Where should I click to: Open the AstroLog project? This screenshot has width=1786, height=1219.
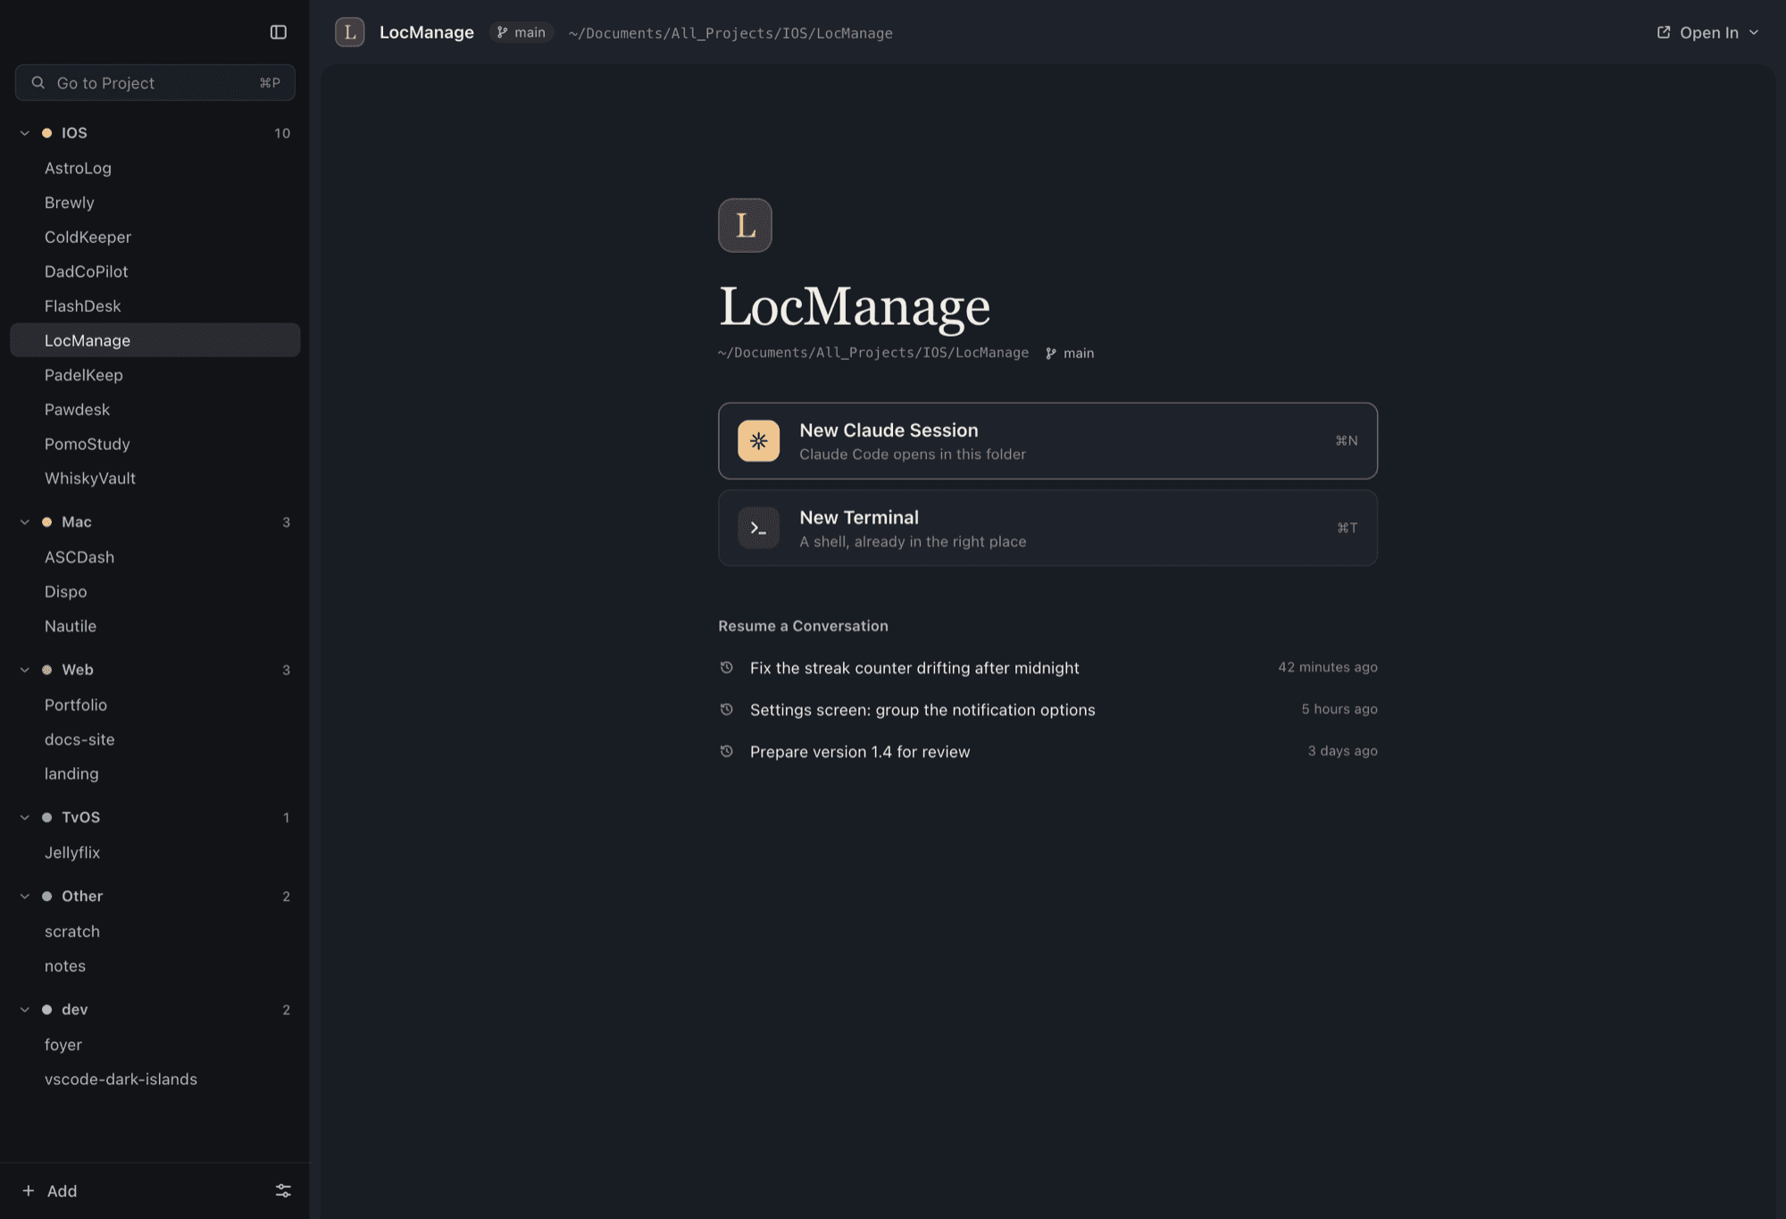click(155, 168)
